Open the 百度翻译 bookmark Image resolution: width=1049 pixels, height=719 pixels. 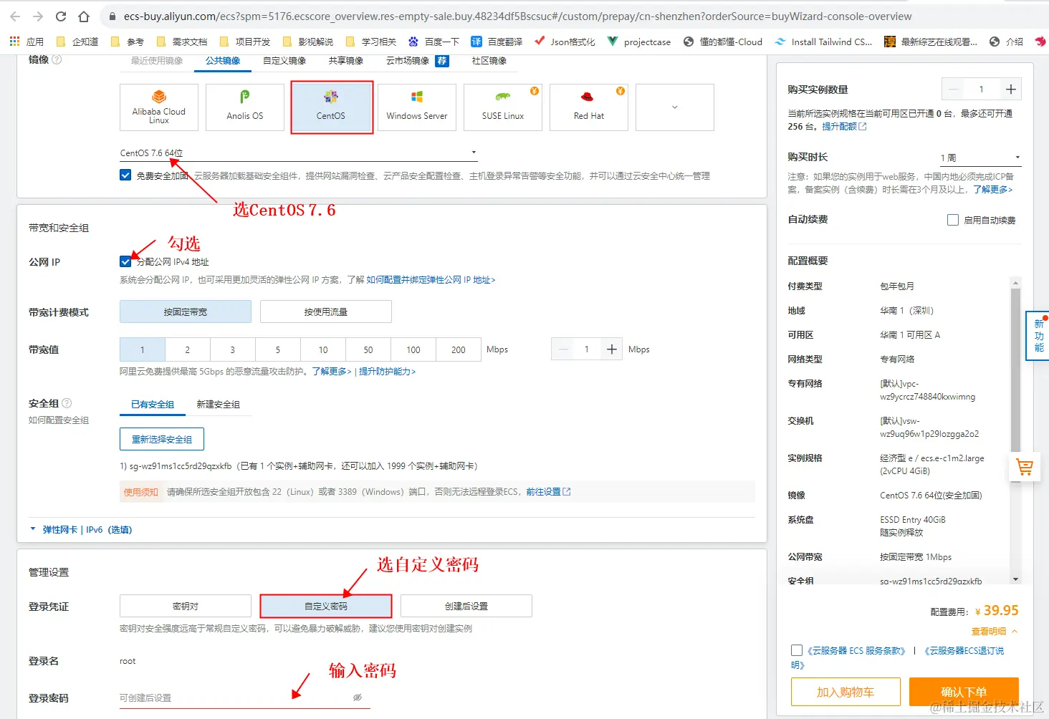coord(497,42)
